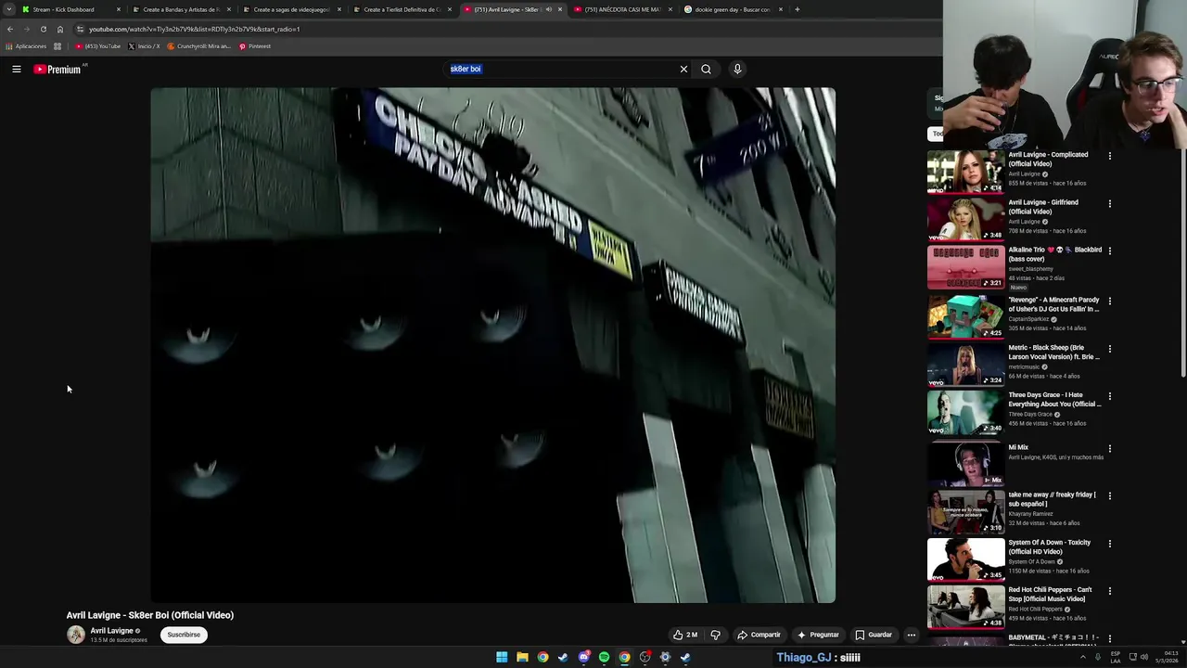This screenshot has width=1187, height=668.
Task: Click the Sk8er Boi video player
Action: 492,345
